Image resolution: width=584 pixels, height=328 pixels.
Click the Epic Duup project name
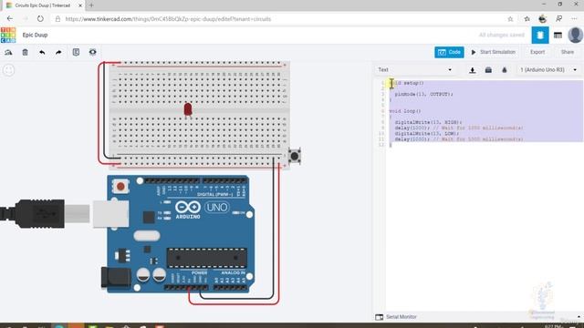pyautogui.click(x=35, y=35)
